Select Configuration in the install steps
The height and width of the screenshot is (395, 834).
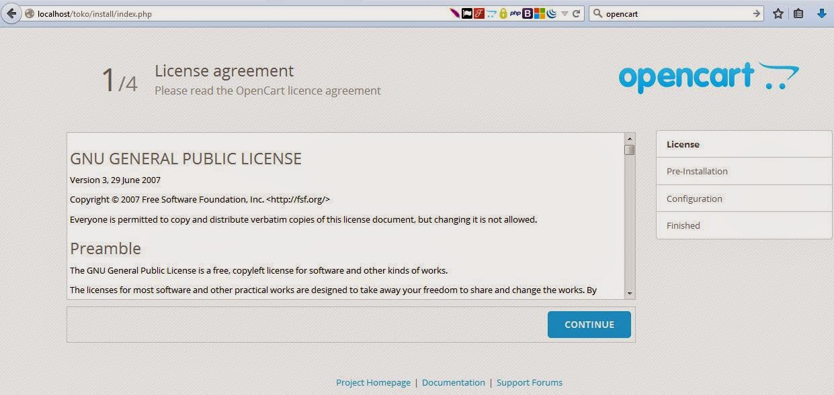tap(744, 199)
